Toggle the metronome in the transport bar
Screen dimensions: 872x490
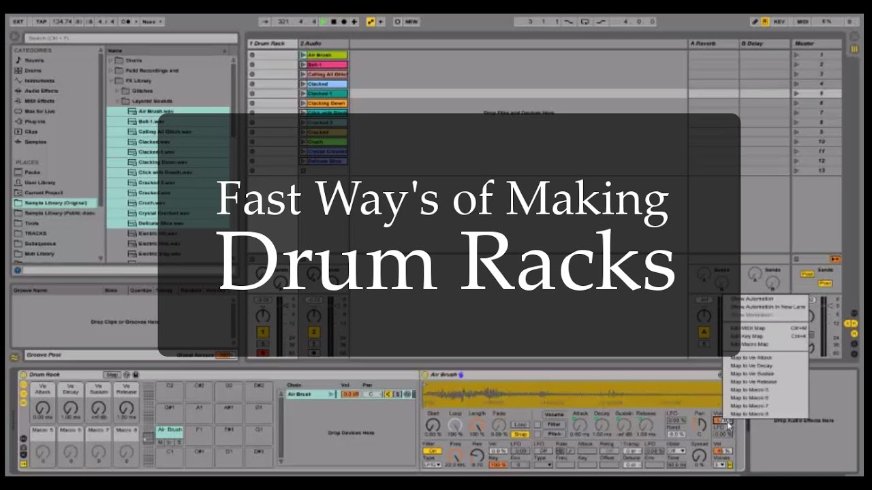127,22
